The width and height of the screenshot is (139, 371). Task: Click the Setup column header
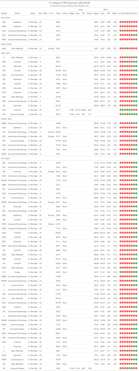[x=33, y=14]
